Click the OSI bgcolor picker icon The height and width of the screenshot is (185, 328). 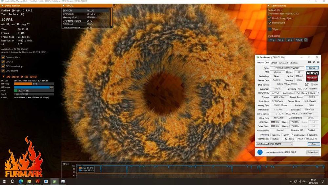(x=306, y=40)
